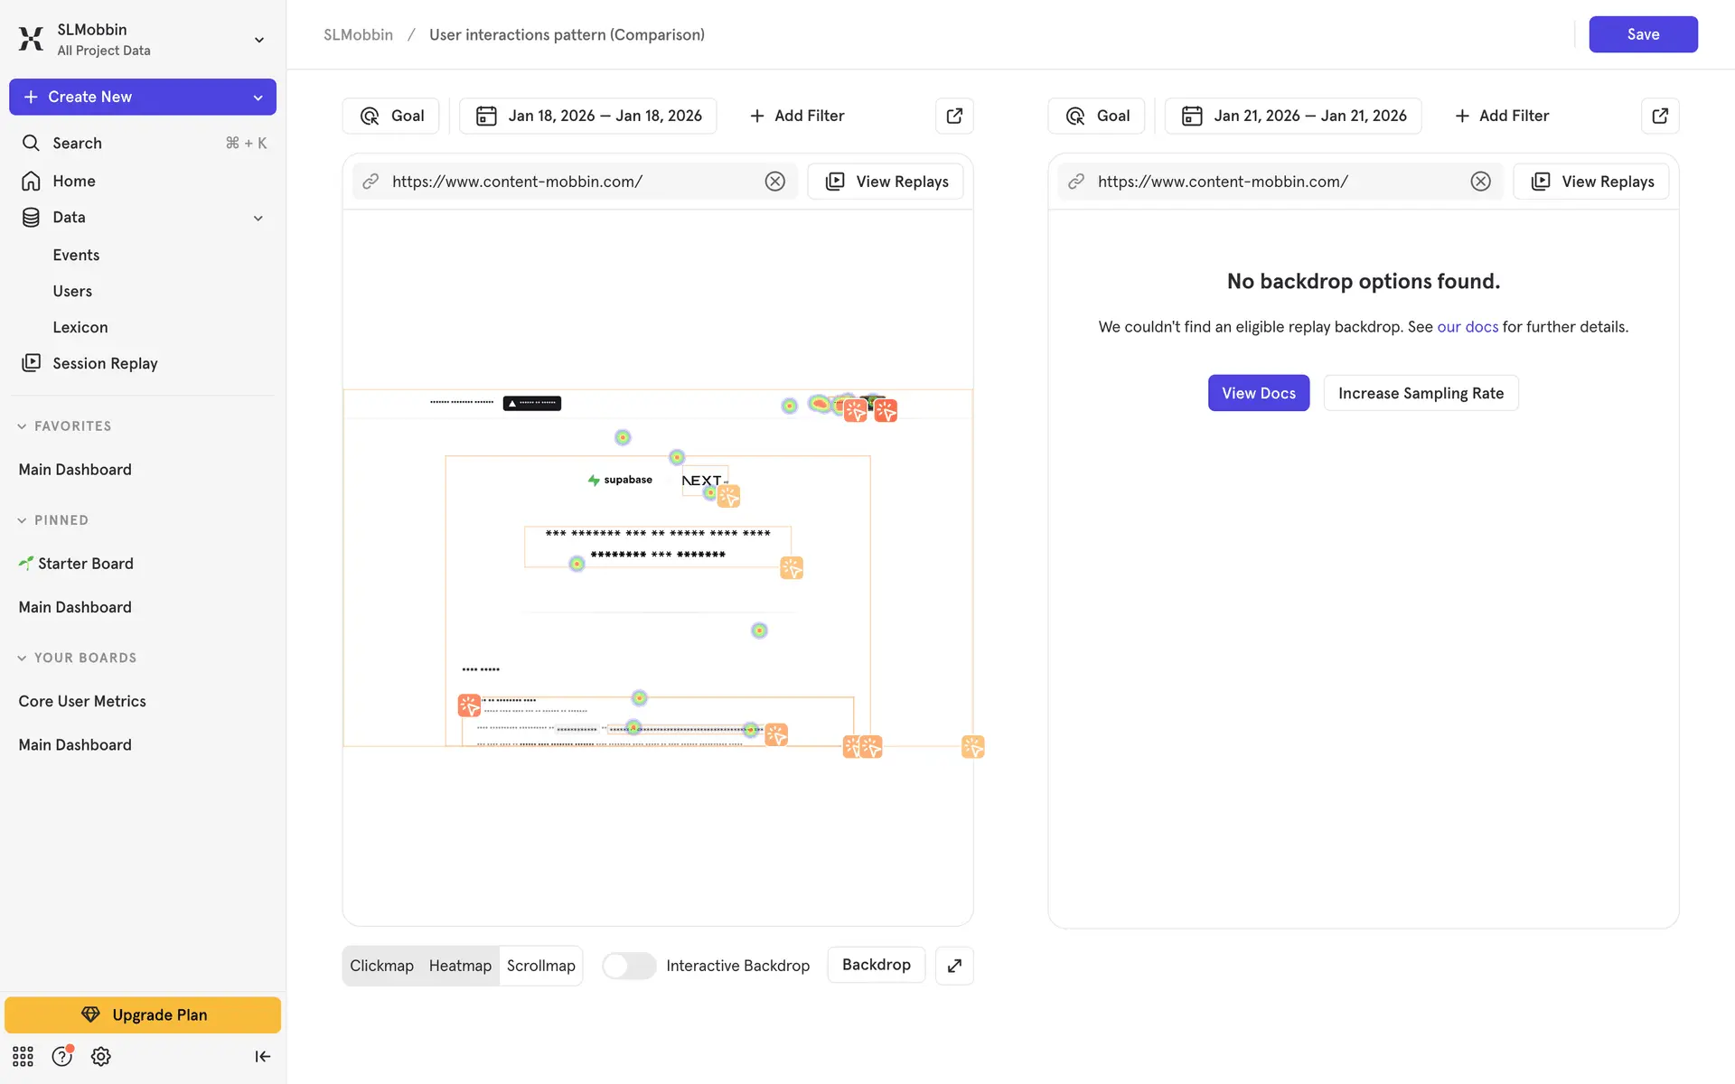Switch to Clickmap view
The width and height of the screenshot is (1735, 1084).
pos(381,966)
